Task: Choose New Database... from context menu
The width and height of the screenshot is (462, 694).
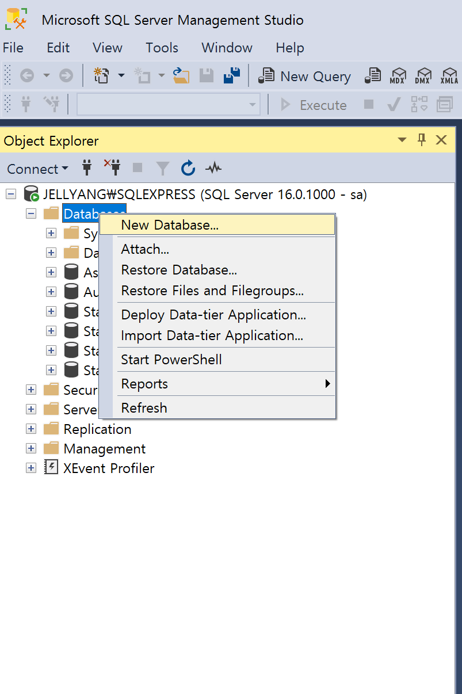Action: pyautogui.click(x=217, y=225)
